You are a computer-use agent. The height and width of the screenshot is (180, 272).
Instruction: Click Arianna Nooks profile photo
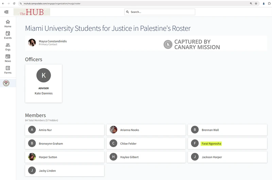click(114, 130)
